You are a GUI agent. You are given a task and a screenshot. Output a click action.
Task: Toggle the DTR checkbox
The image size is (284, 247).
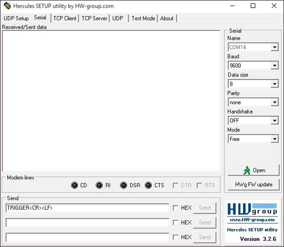(x=175, y=185)
